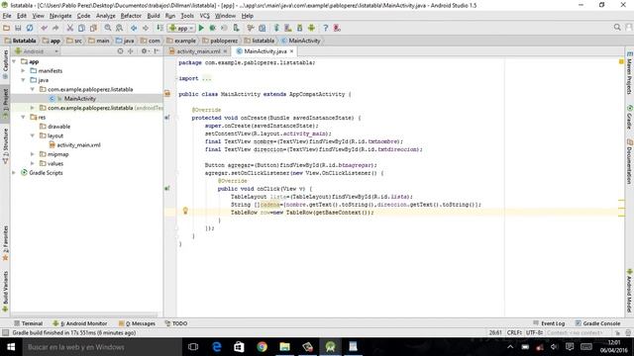Open the File menu
This screenshot has height=356, width=634.
[x=7, y=16]
